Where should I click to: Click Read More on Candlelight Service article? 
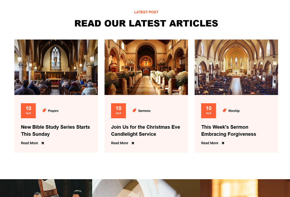pos(120,143)
